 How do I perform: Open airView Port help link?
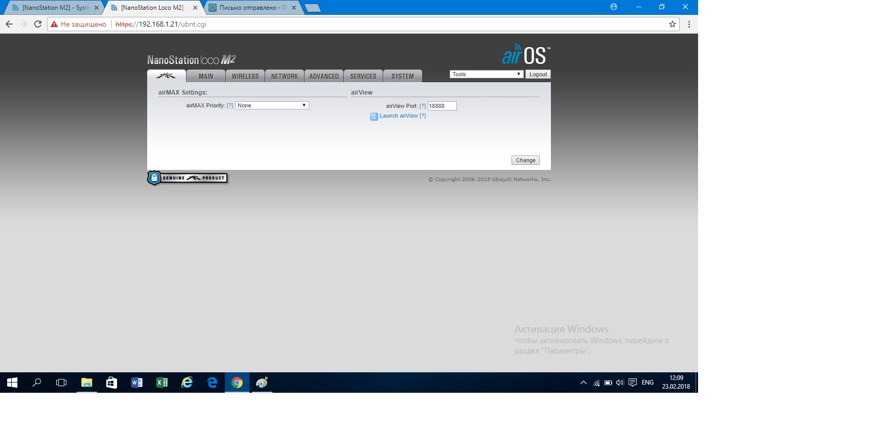423,106
